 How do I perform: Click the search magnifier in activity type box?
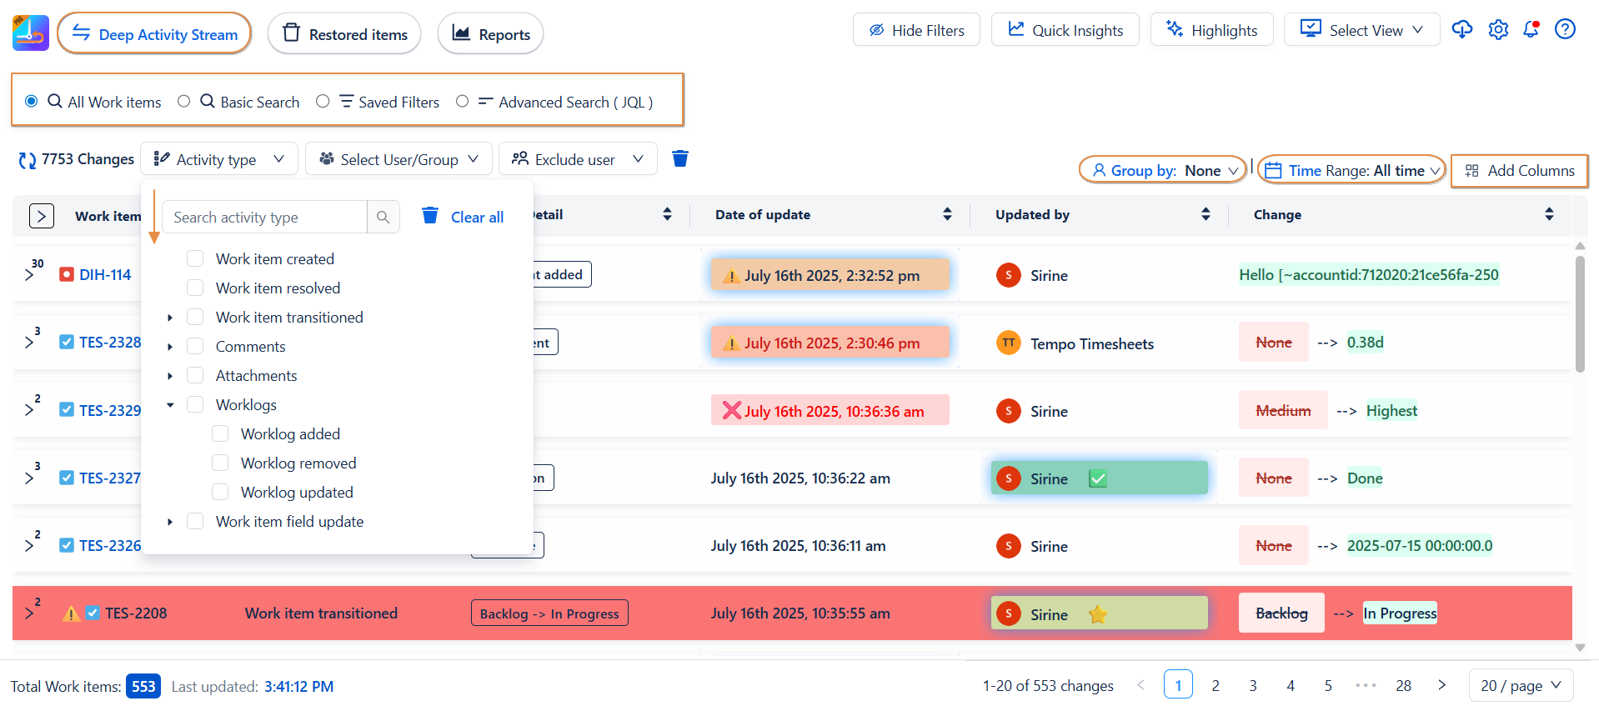[x=383, y=218]
